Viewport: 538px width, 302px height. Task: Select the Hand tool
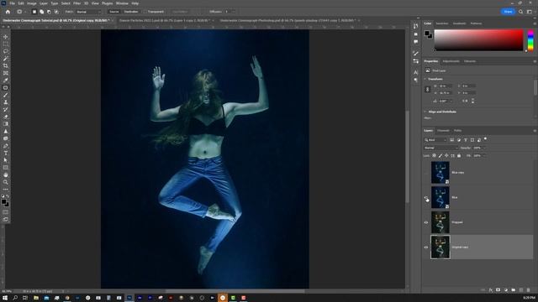[x=6, y=175]
